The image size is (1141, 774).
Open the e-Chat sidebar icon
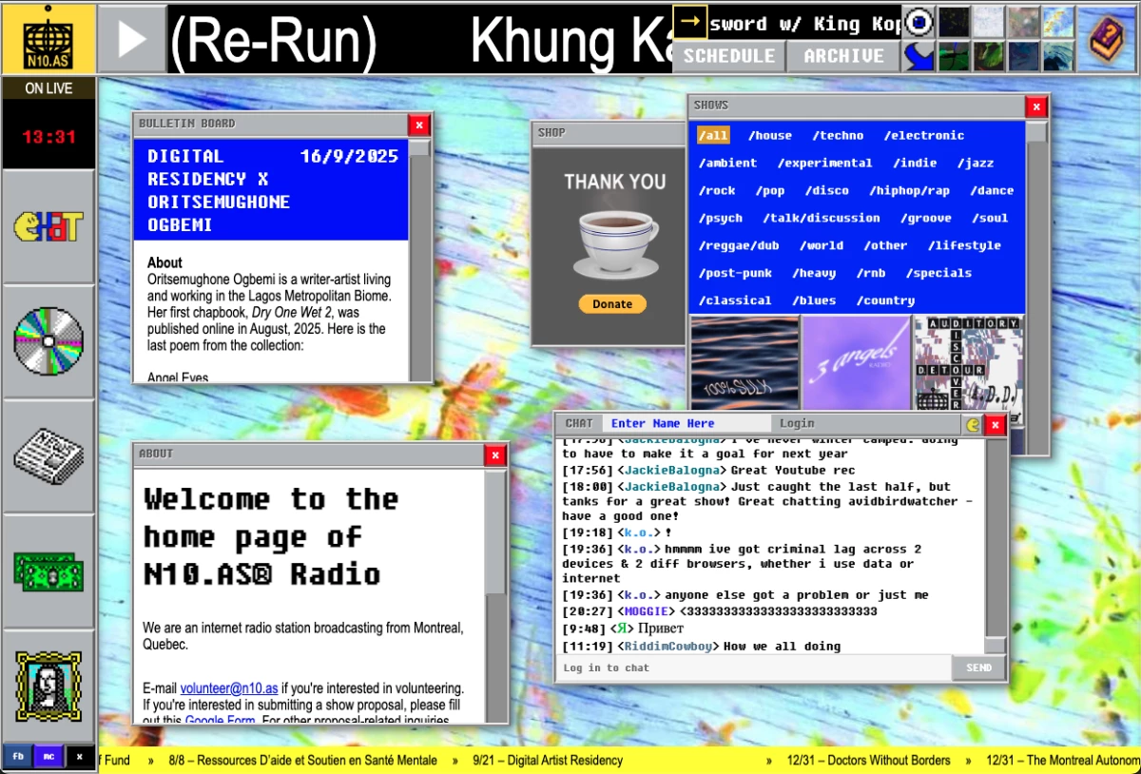click(x=48, y=225)
